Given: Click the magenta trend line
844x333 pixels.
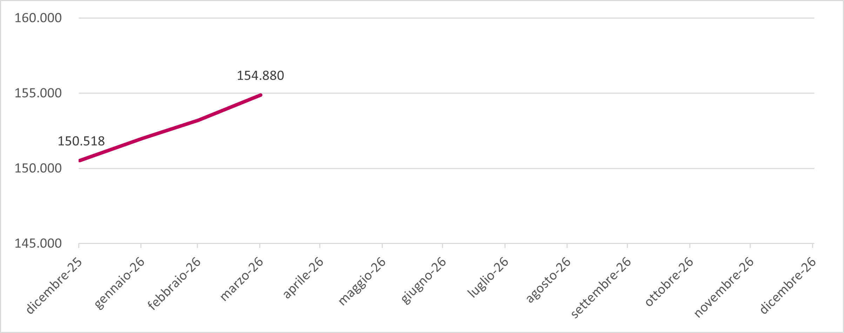Looking at the screenshot, I should pos(168,130).
